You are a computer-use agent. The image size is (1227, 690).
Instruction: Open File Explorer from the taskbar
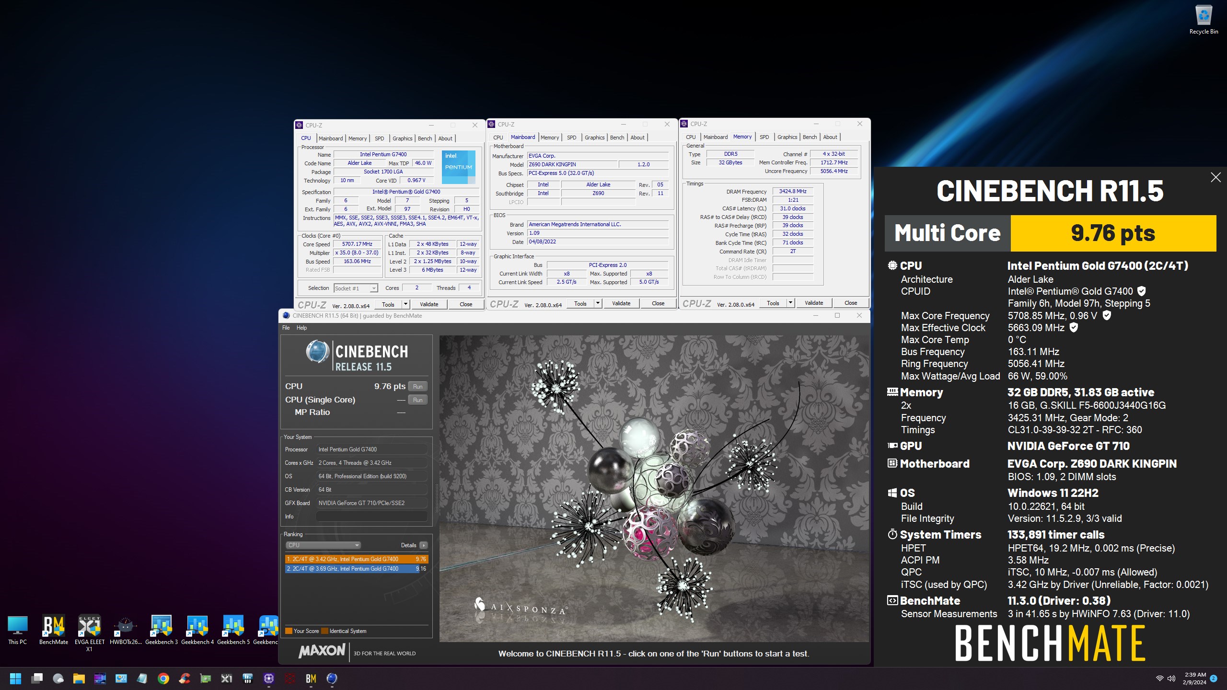pos(79,678)
